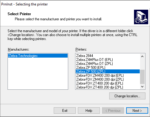Open Help for printer selection
Screen dimensions: 150x117
click(x=89, y=111)
